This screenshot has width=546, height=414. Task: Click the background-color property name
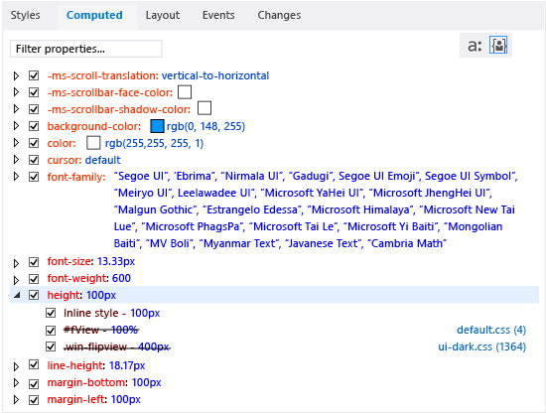coord(94,126)
